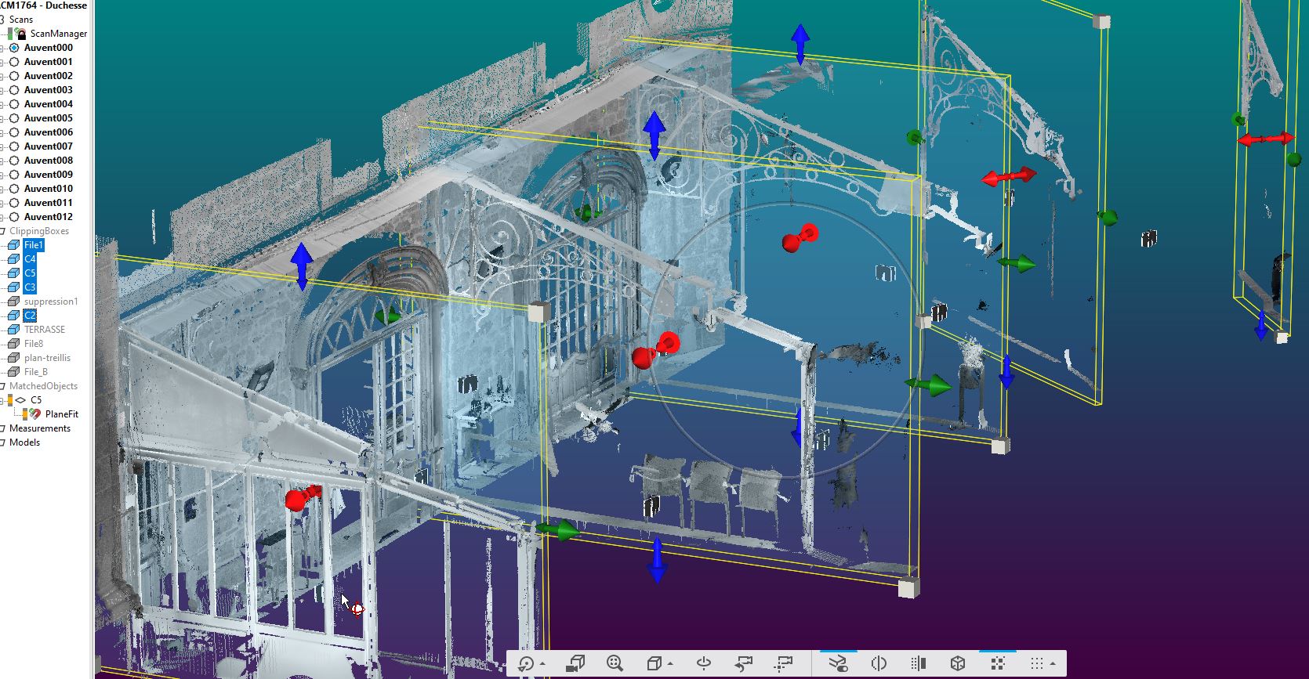Click the undo viewpoint flag icon
This screenshot has width=1309, height=679.
[x=743, y=663]
